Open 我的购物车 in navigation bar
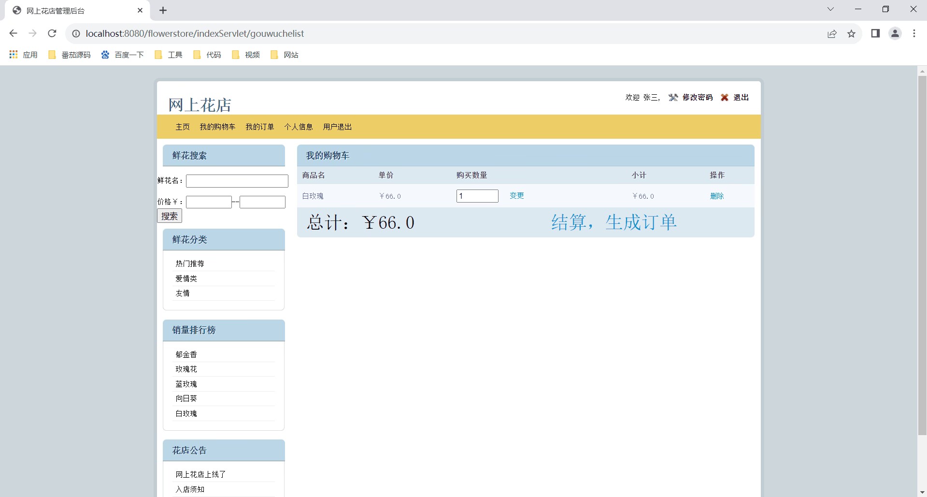The width and height of the screenshot is (927, 497). pos(217,127)
